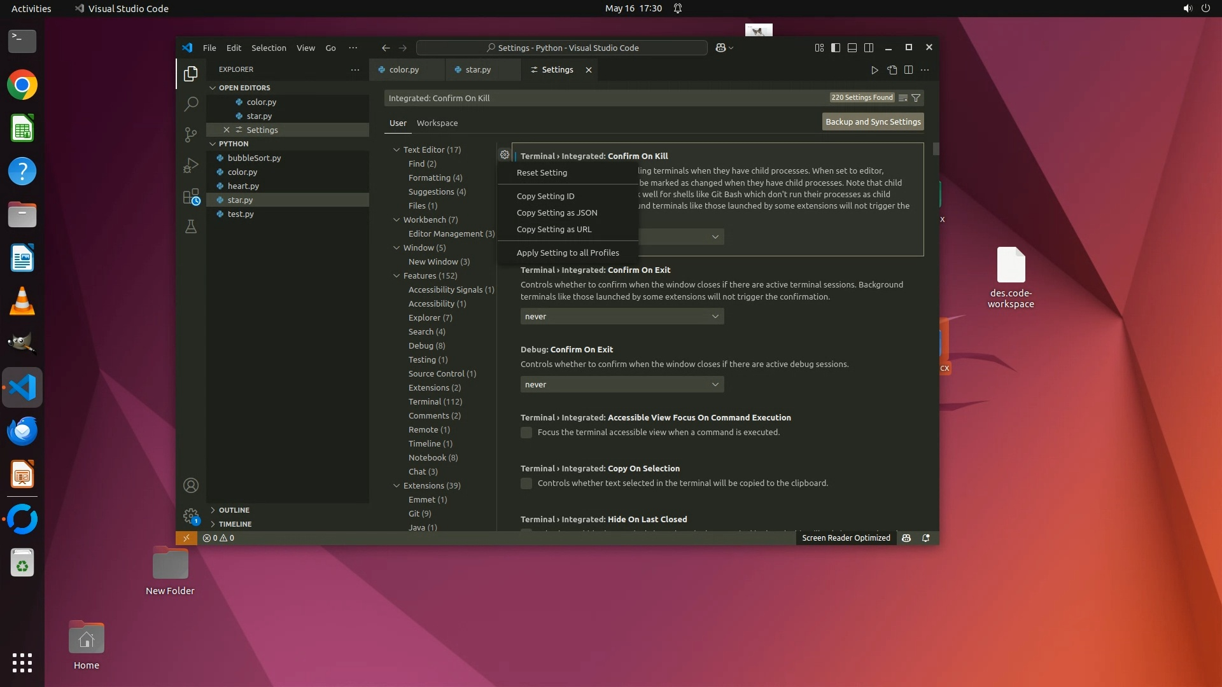
Task: Click Backup and Sync Settings button
Action: pos(873,122)
